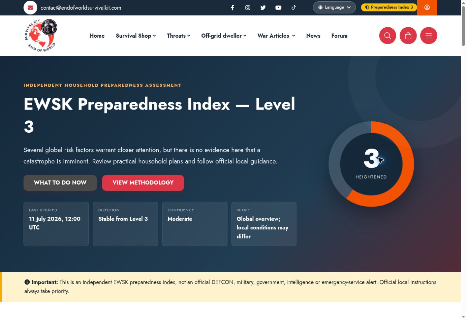This screenshot has height=320, width=466.
Task: Visit the Instagram profile icon
Action: tap(248, 8)
